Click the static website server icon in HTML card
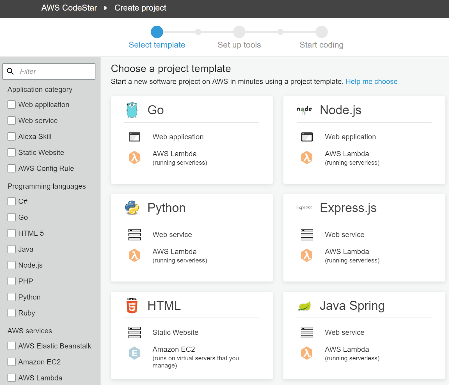The height and width of the screenshot is (385, 449). 134,333
